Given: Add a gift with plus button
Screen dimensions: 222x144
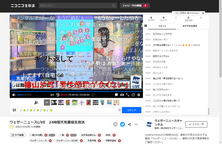Looking at the screenshot, I should (x=47, y=102).
